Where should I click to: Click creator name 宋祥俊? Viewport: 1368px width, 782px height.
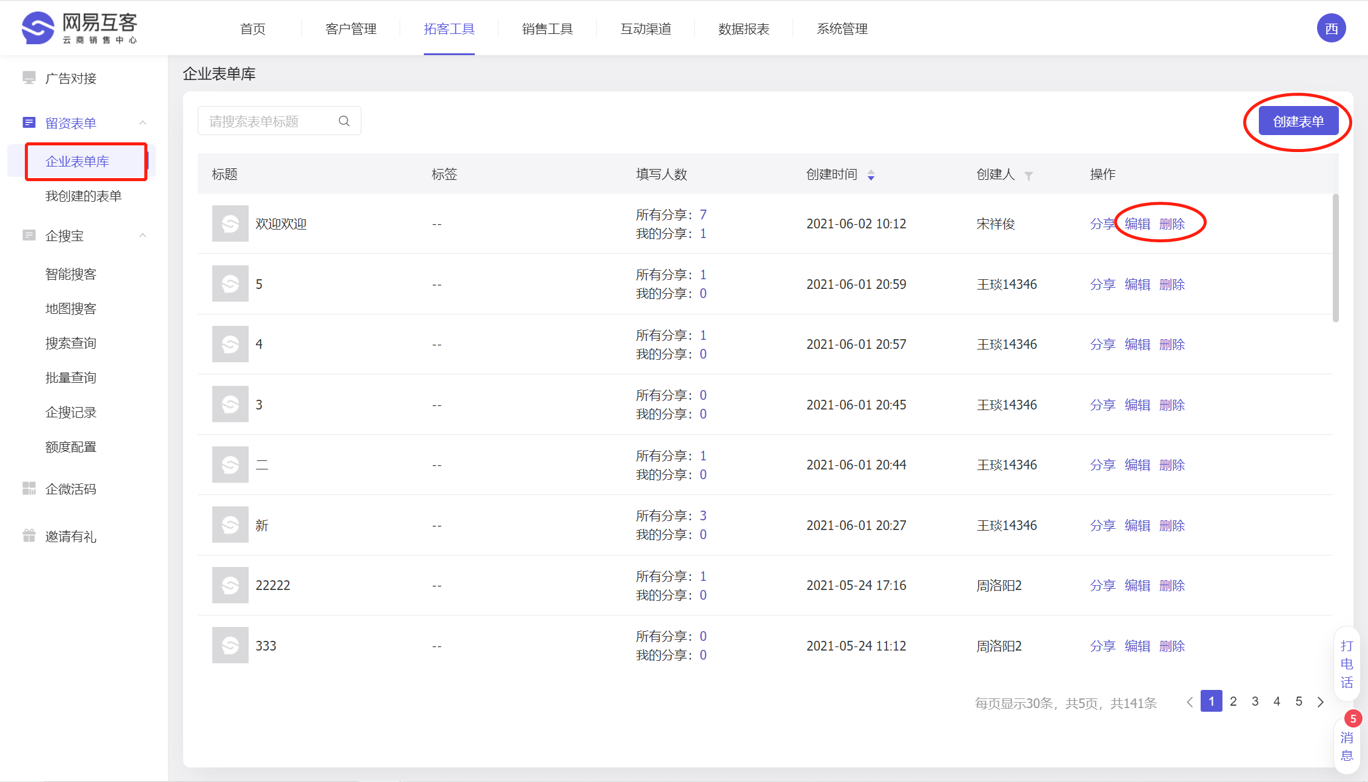(996, 224)
